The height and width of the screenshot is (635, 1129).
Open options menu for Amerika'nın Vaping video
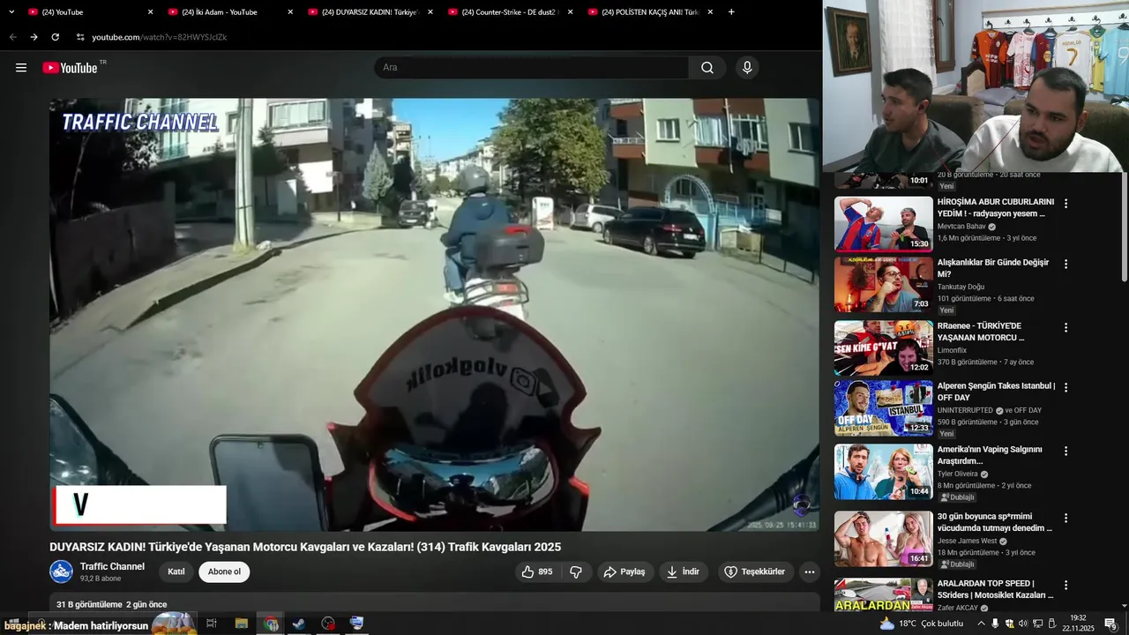(x=1065, y=451)
